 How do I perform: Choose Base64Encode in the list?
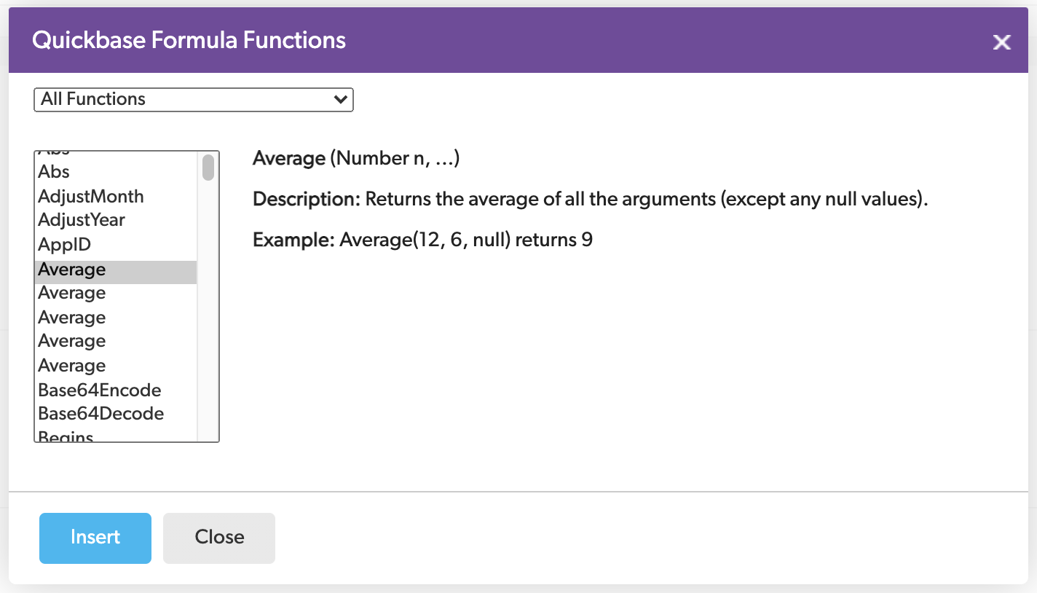(116, 390)
